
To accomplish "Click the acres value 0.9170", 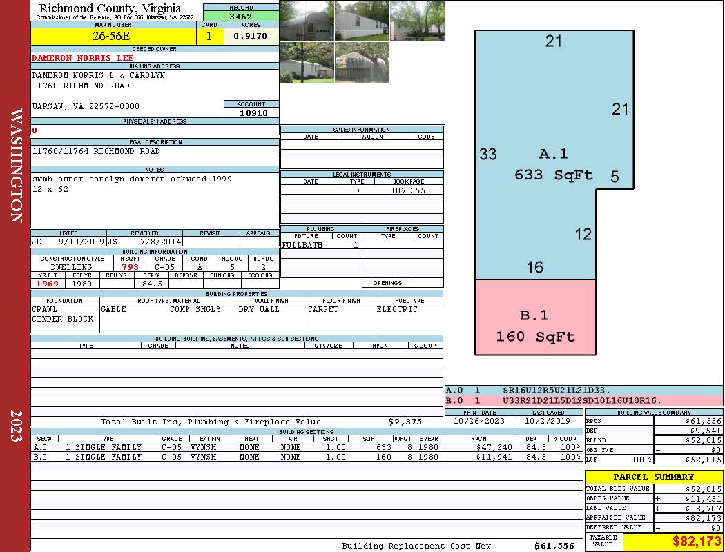I will point(251,37).
